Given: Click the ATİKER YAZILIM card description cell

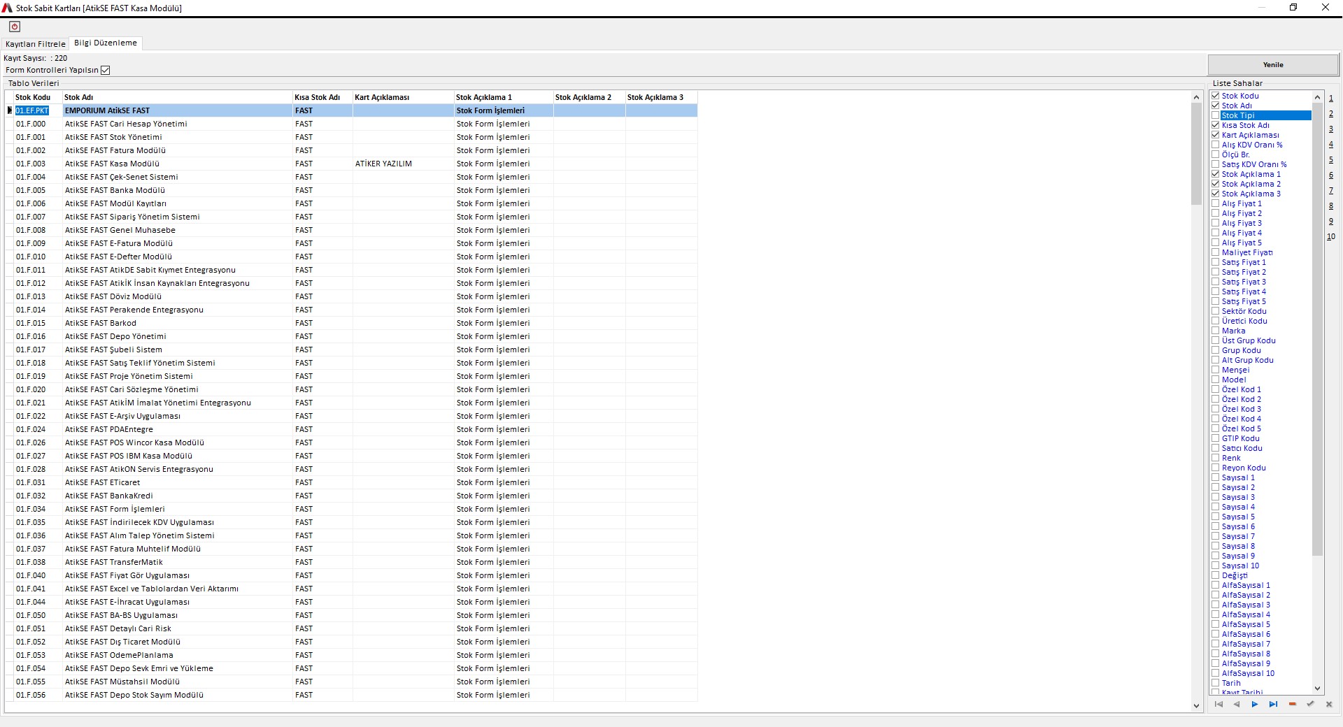Looking at the screenshot, I should click(x=404, y=164).
